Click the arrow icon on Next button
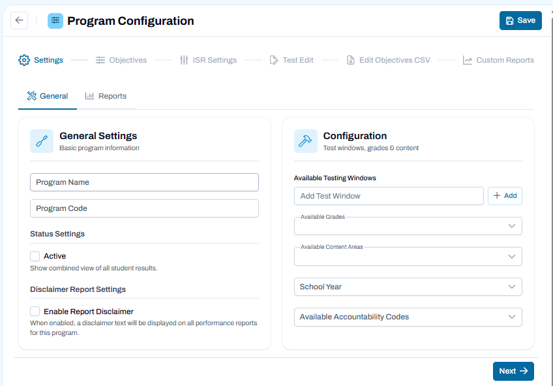Screen dimensions: 553x386 click(524, 371)
